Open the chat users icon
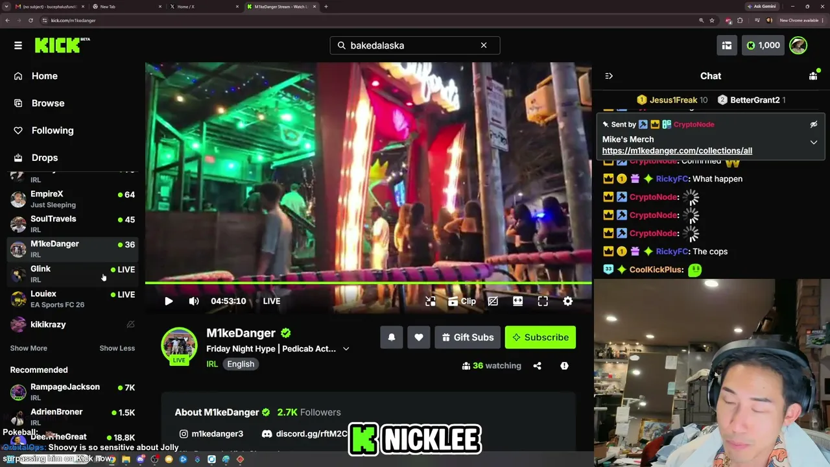This screenshot has width=830, height=467. [x=813, y=76]
